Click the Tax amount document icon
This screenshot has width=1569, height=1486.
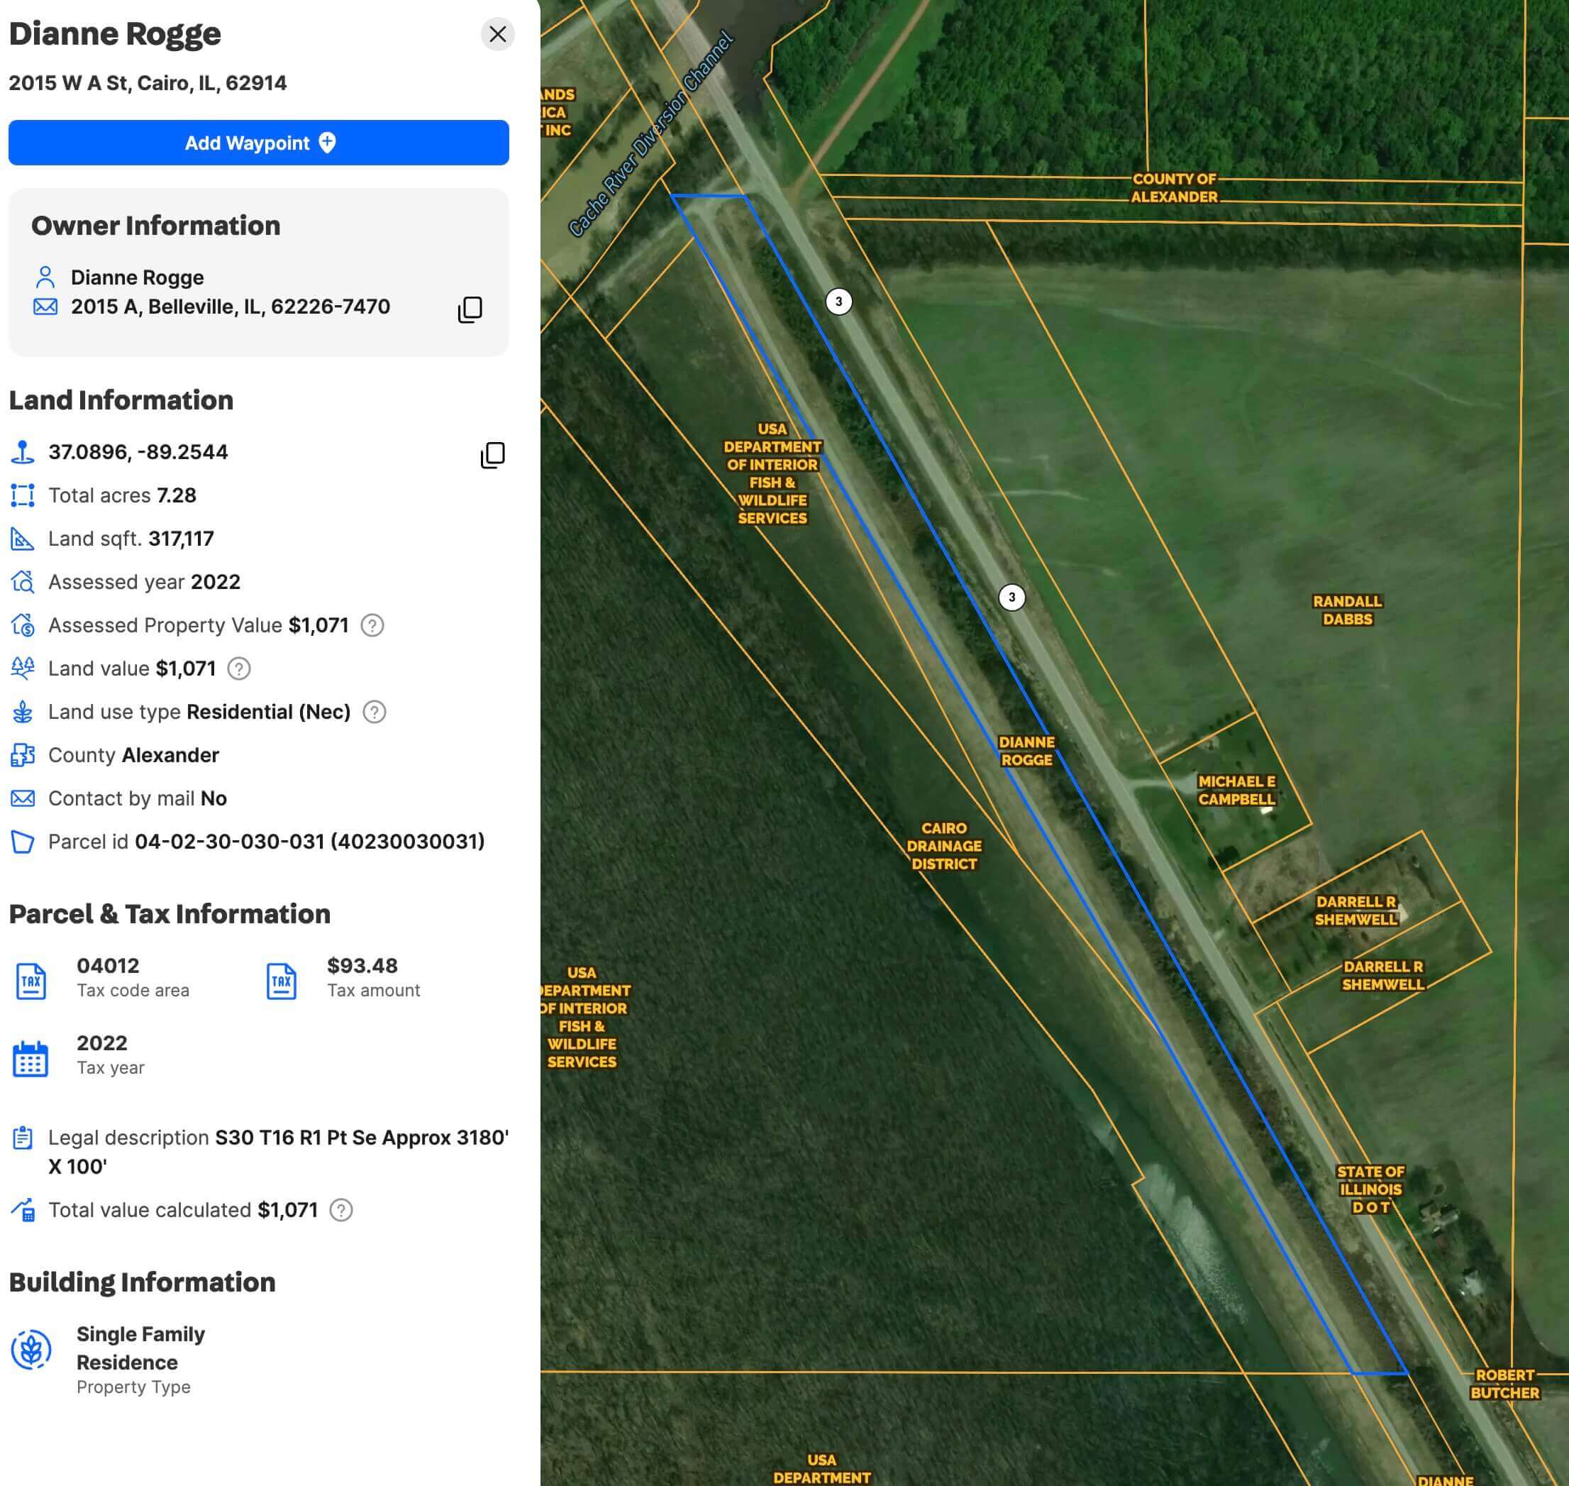282,980
